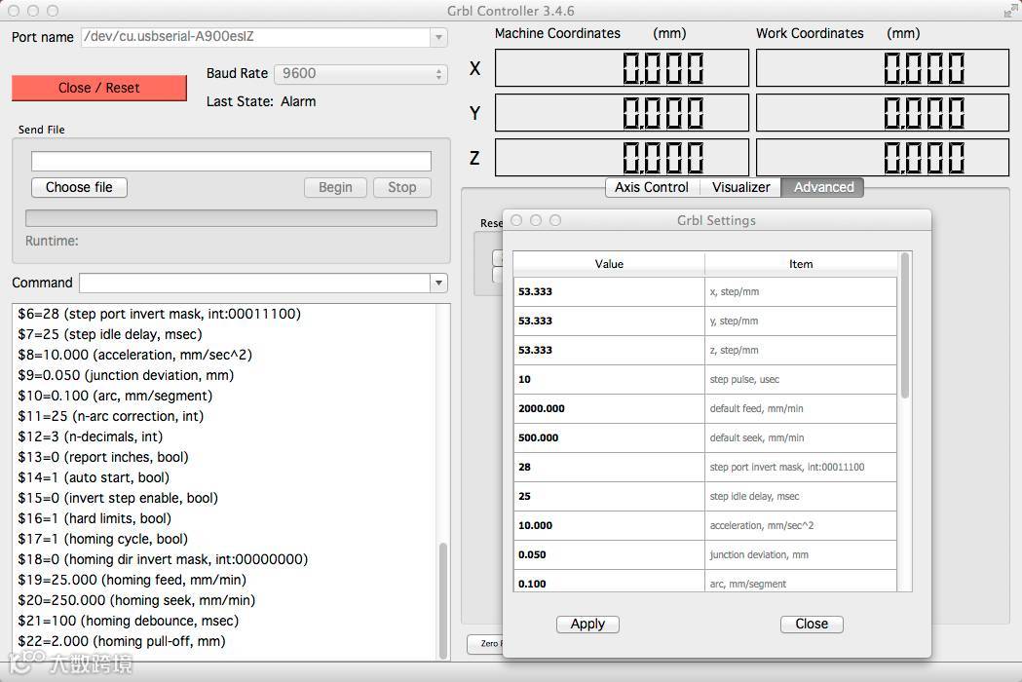Select the default feed value 2000.000

click(609, 409)
